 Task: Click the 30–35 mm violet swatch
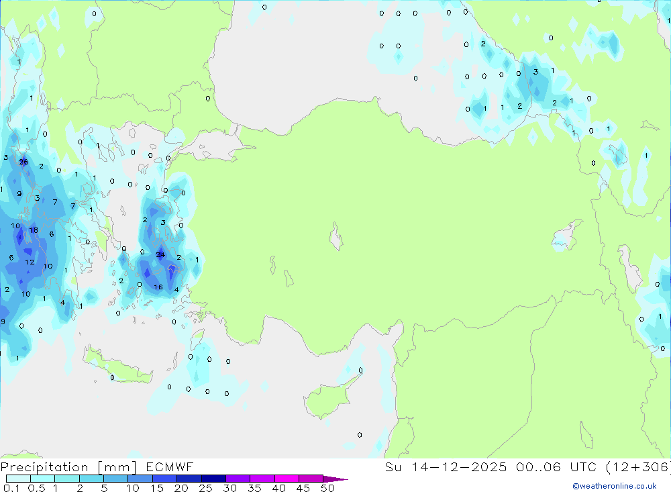(x=238, y=479)
